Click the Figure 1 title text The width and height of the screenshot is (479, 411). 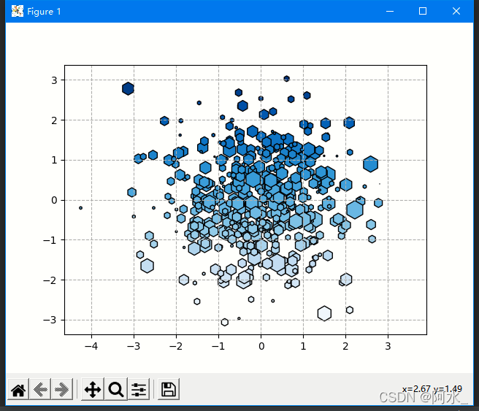[x=44, y=12]
